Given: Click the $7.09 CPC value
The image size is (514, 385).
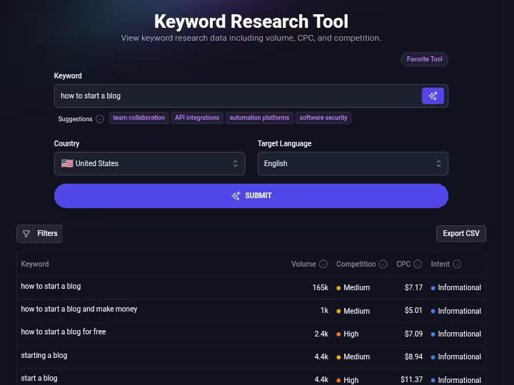Looking at the screenshot, I should point(413,334).
